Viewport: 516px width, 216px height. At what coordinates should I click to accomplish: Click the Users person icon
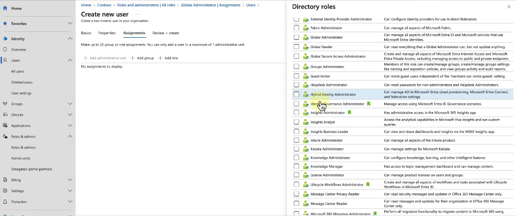pos(5,60)
